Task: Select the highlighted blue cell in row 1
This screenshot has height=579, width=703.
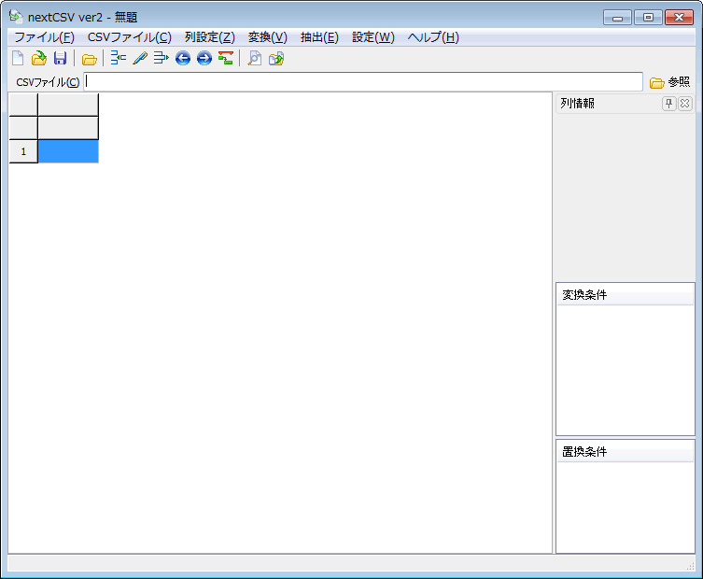Action: [68, 151]
